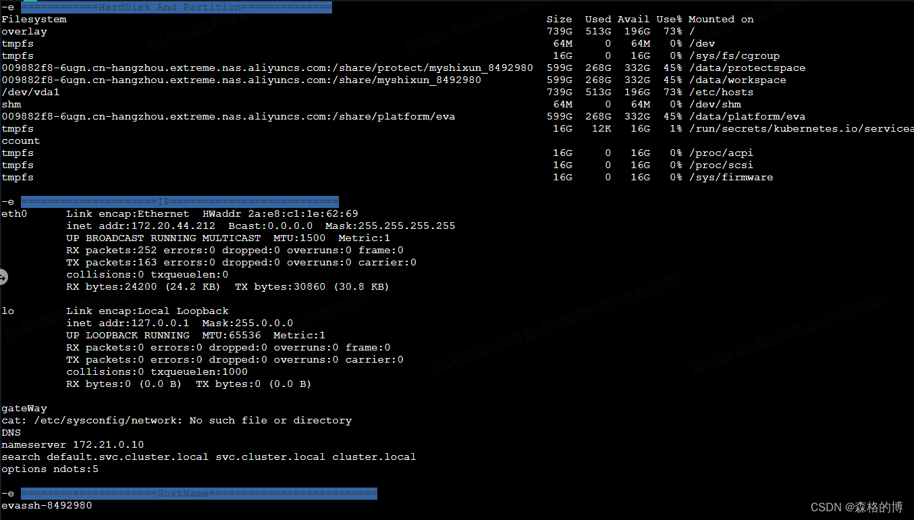Select the '/data/workspace' mount point
The width and height of the screenshot is (914, 520).
(x=737, y=80)
